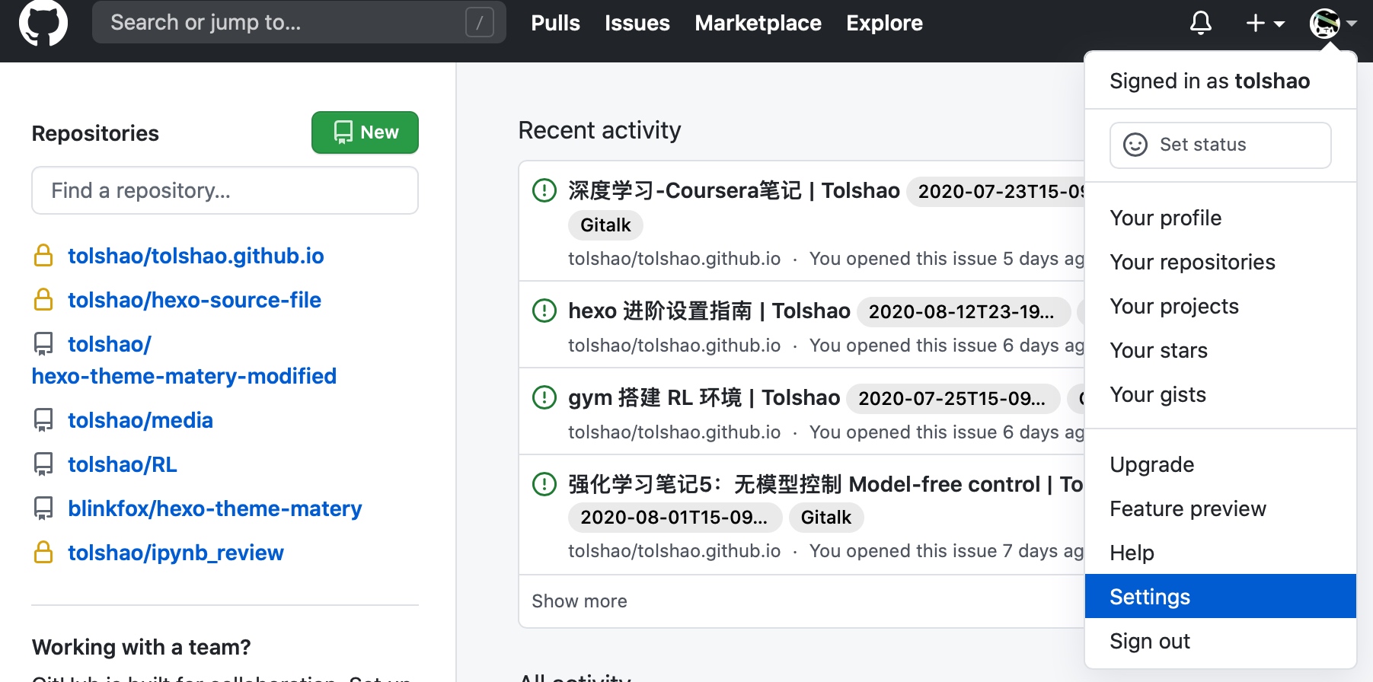
Task: Click the open-issue icon for hexo 进阶设置指南
Action: 544,311
